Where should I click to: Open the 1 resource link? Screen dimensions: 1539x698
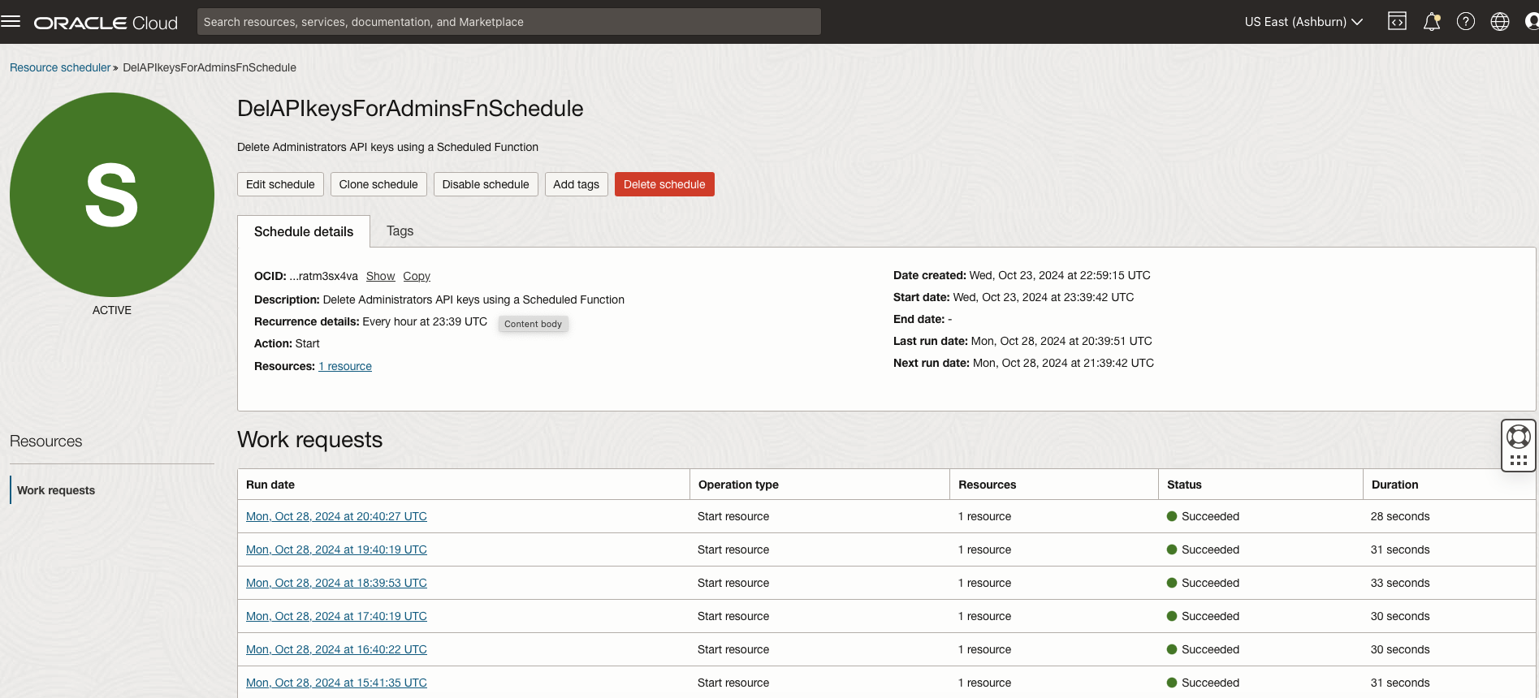coord(345,366)
